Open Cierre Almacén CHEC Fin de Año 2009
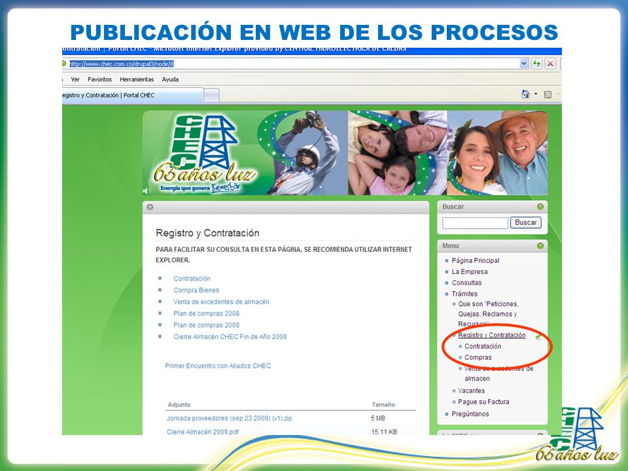628x471 pixels. (x=230, y=336)
